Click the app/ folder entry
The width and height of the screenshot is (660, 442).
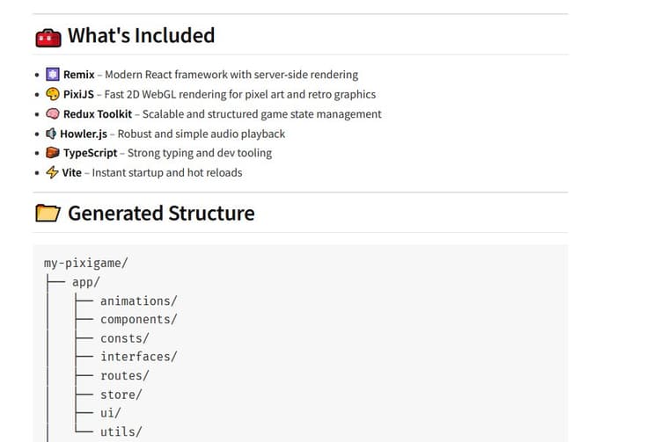[86, 282]
